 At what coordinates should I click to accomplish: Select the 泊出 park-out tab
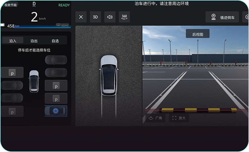(34, 41)
